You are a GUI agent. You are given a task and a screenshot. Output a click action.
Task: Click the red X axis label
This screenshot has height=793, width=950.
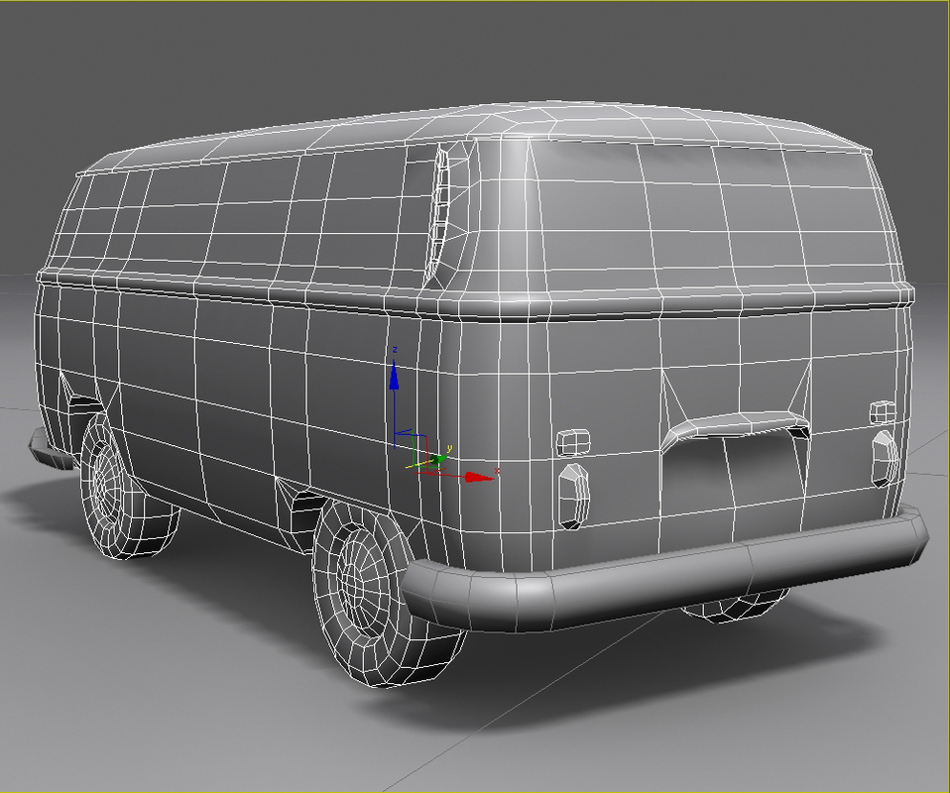click(497, 471)
